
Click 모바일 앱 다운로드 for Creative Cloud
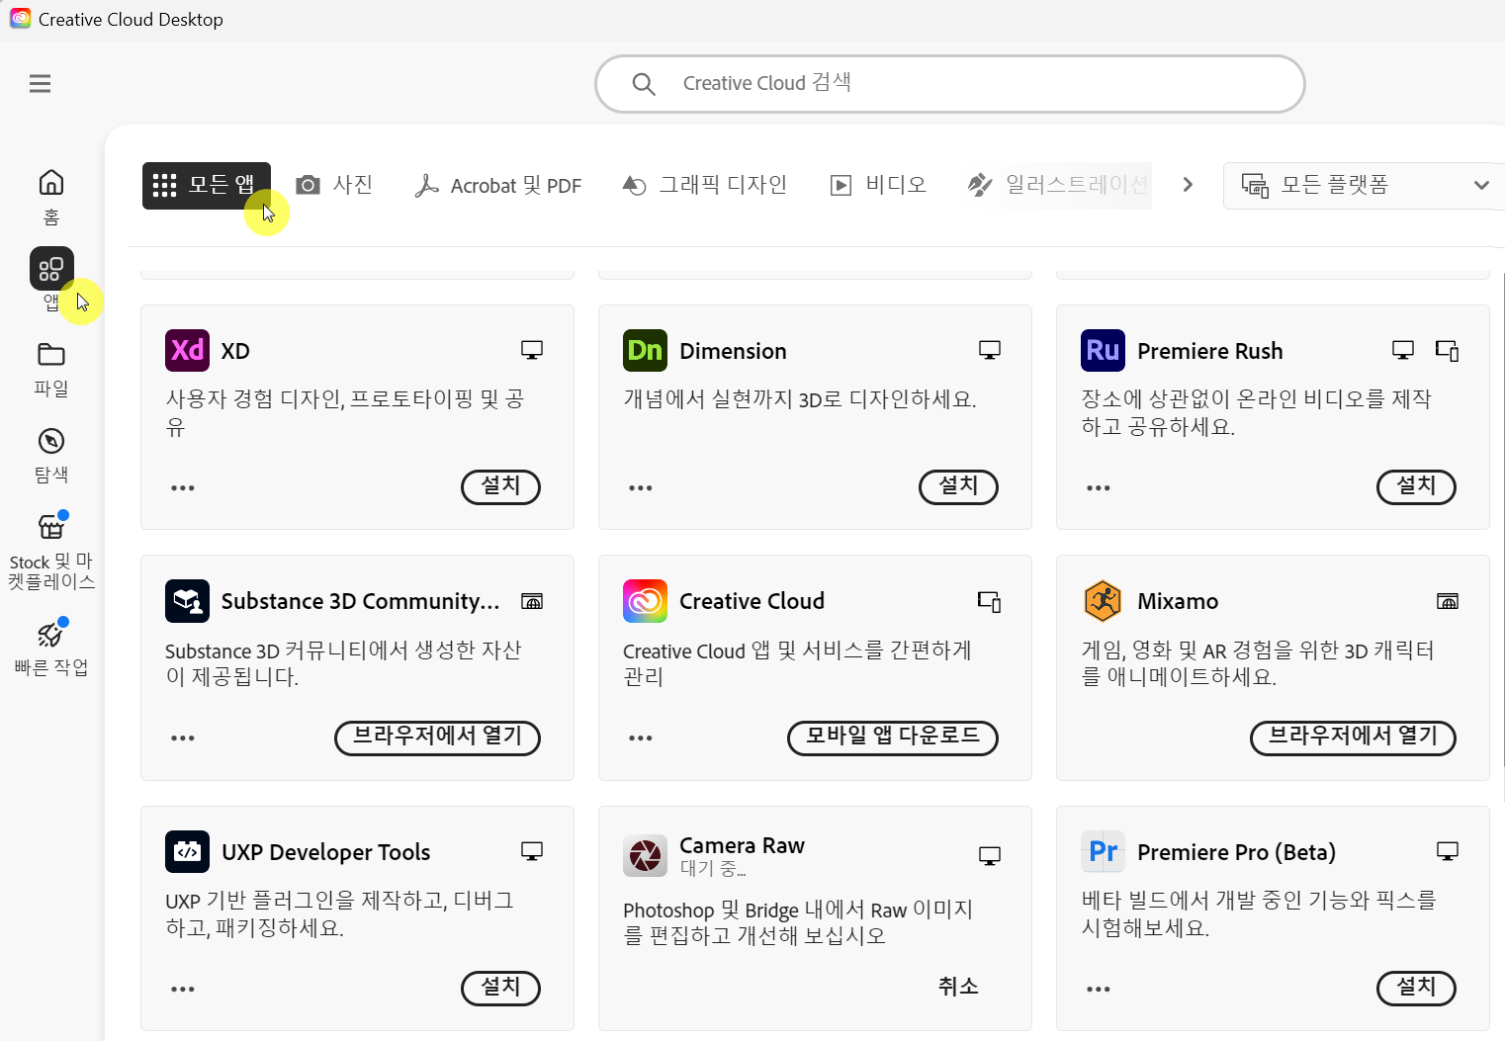tap(893, 737)
